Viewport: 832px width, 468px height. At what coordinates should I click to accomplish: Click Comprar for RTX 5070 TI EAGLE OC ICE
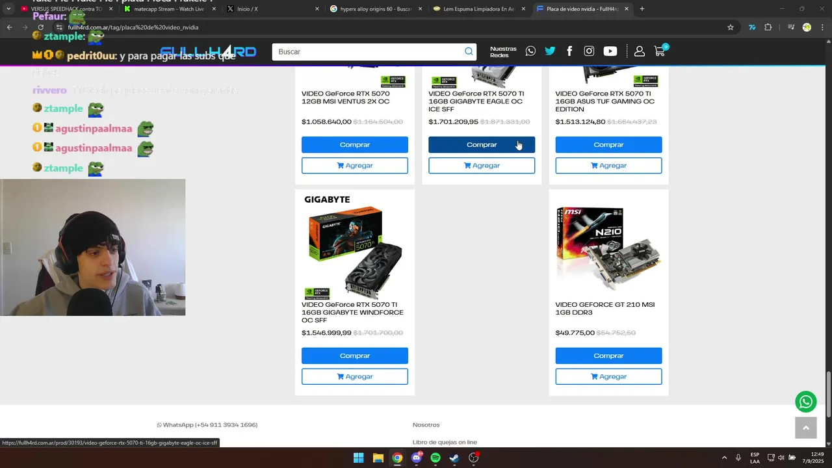[482, 145]
